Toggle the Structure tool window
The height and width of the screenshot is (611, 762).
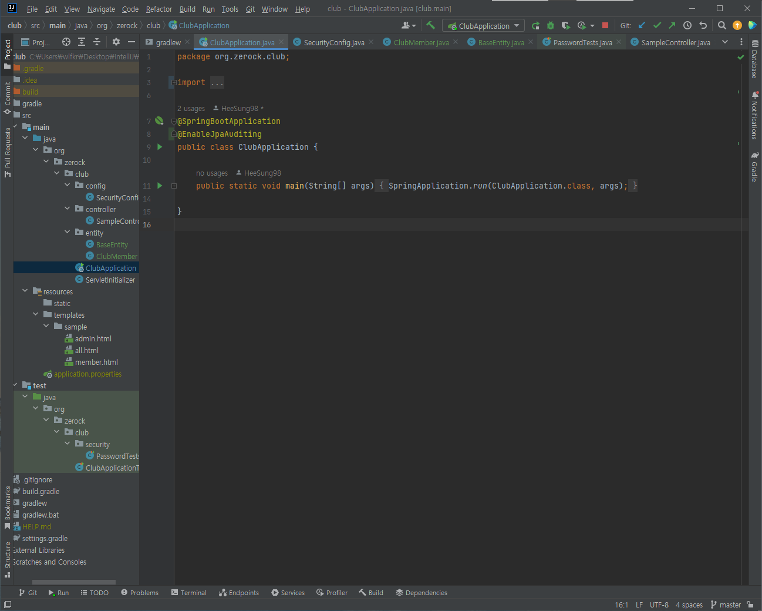7,560
